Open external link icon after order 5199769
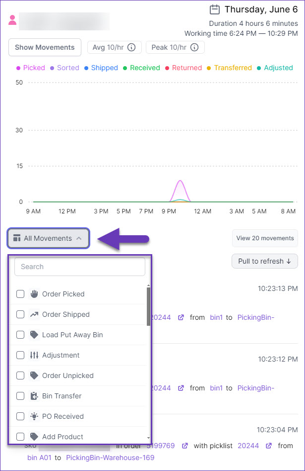Screen dimensions: 305x471 pyautogui.click(x=184, y=446)
